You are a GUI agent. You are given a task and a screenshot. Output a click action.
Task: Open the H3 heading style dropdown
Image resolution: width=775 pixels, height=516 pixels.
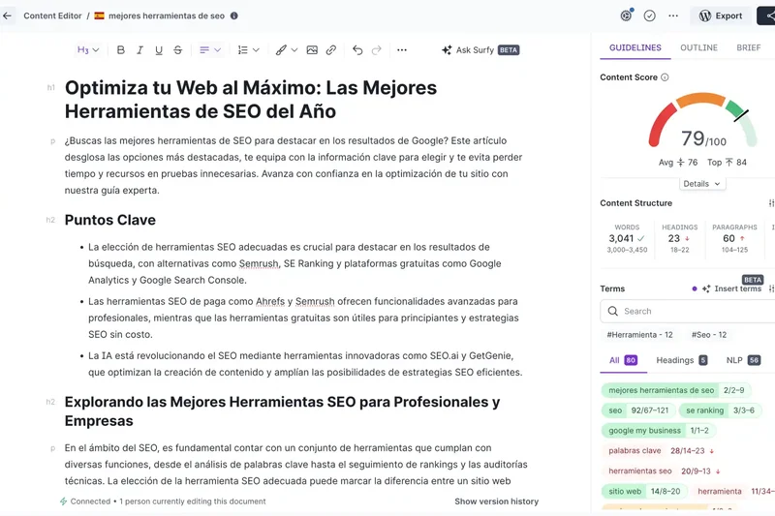88,50
